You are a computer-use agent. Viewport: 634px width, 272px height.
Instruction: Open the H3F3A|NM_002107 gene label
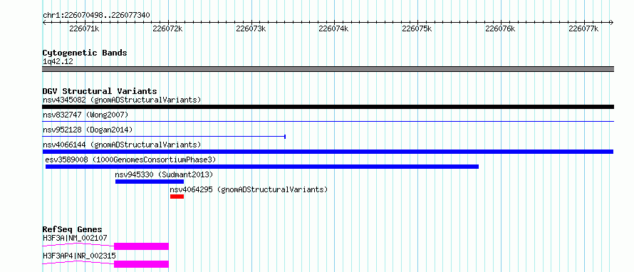pos(75,238)
